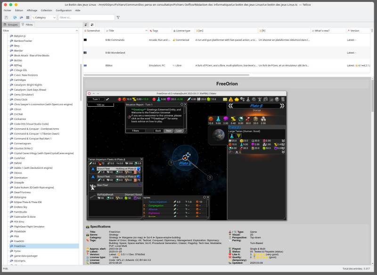Select Flowblade in the sidebar list

(20, 231)
